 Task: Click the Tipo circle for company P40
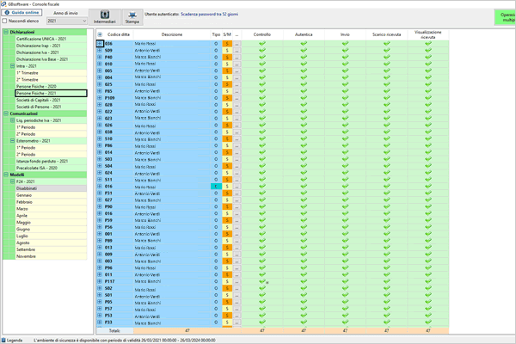point(216,58)
